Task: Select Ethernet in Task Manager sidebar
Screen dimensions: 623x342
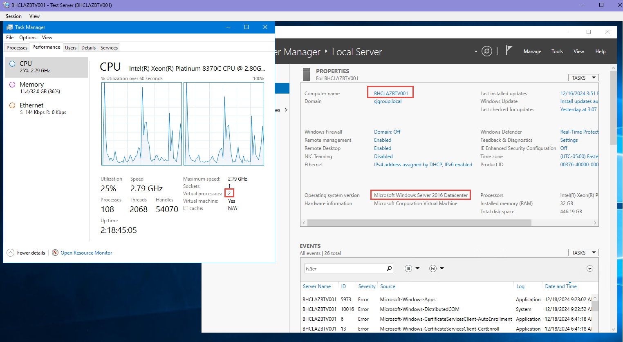Action: pyautogui.click(x=47, y=109)
